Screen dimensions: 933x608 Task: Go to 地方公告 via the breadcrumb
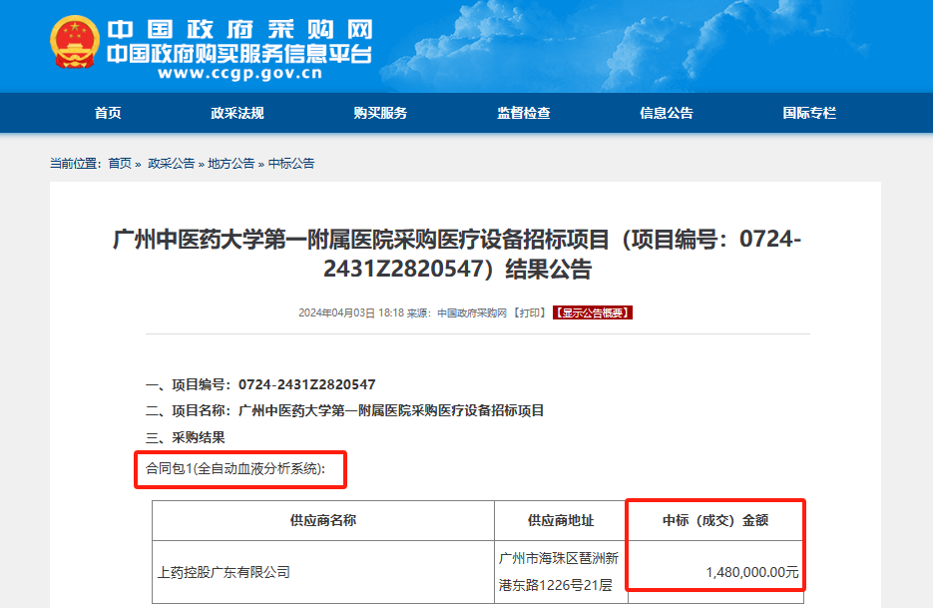pos(231,163)
